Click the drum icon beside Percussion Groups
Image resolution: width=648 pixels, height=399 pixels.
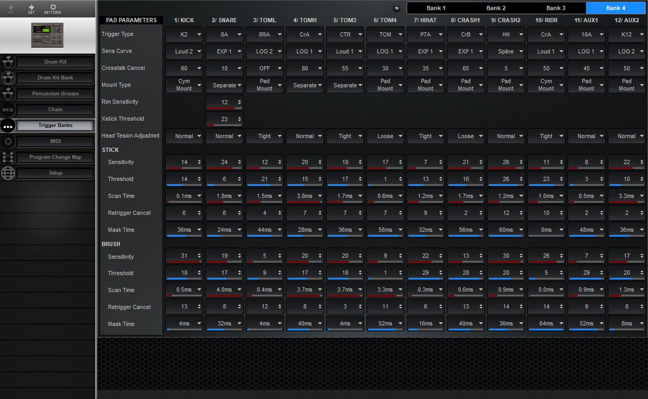[x=8, y=93]
